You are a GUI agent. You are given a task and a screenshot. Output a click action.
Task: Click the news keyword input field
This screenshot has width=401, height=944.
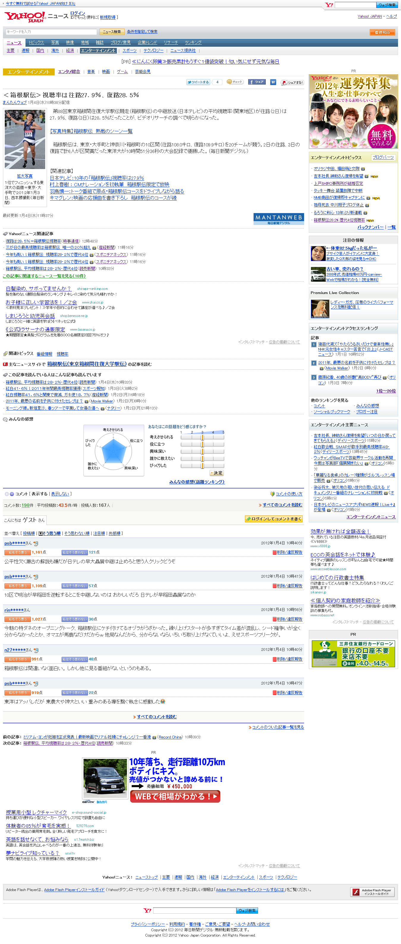(x=51, y=32)
